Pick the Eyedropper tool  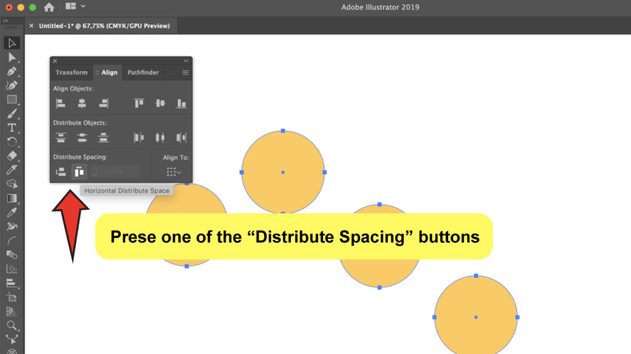pyautogui.click(x=12, y=211)
